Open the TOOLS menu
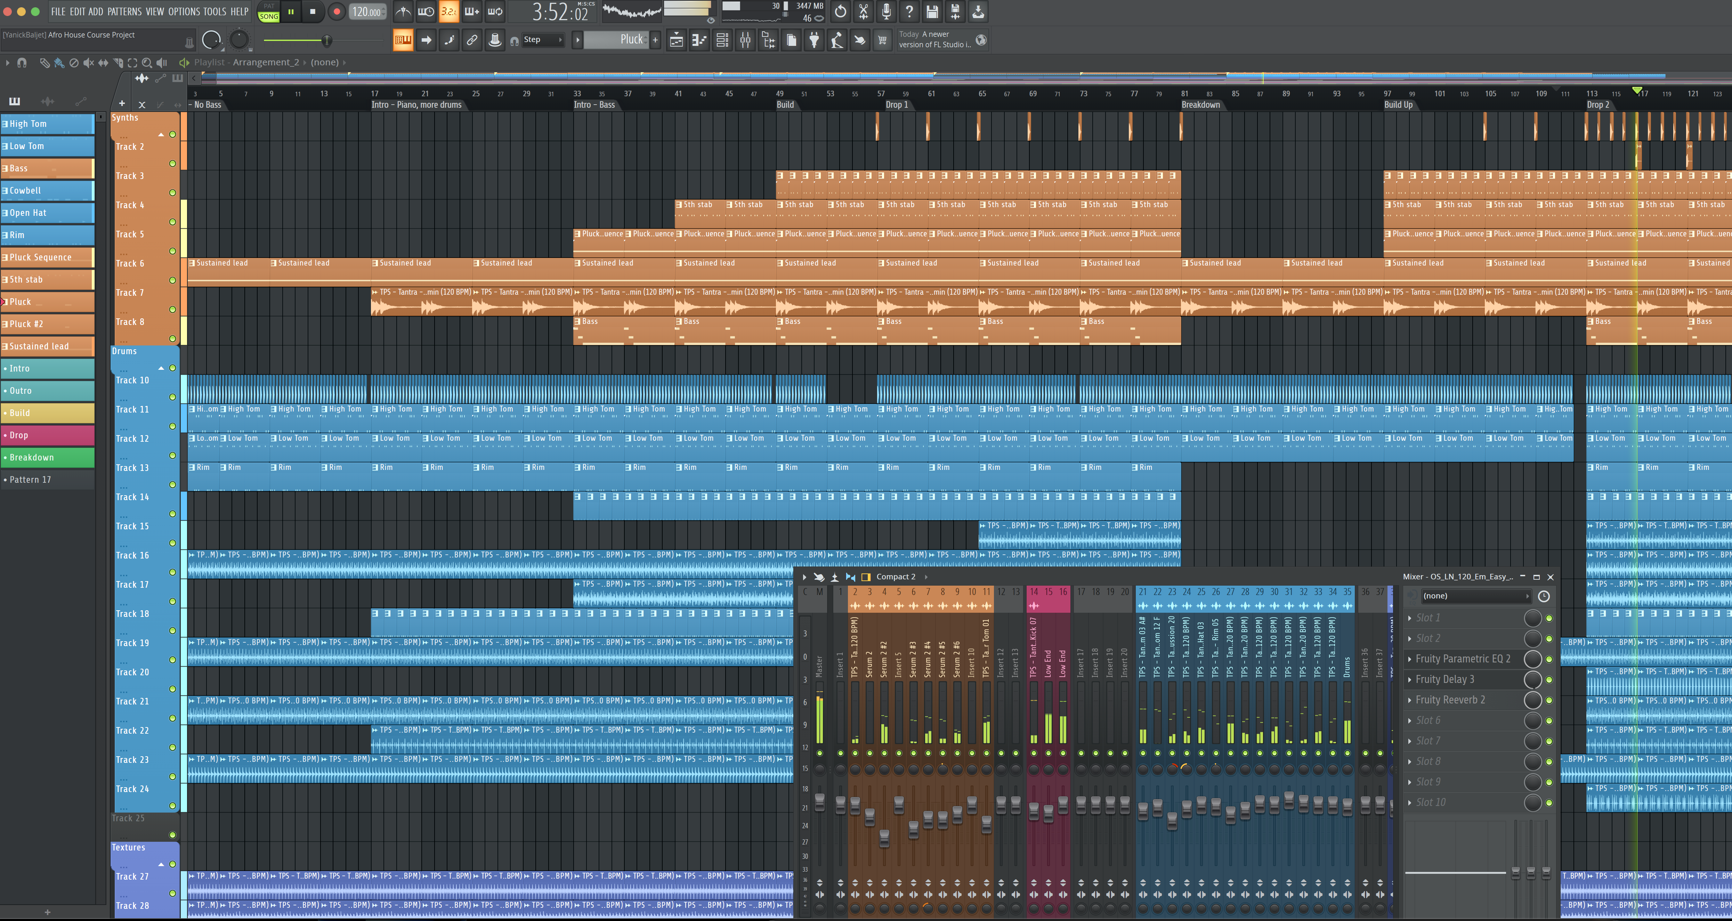 [214, 11]
